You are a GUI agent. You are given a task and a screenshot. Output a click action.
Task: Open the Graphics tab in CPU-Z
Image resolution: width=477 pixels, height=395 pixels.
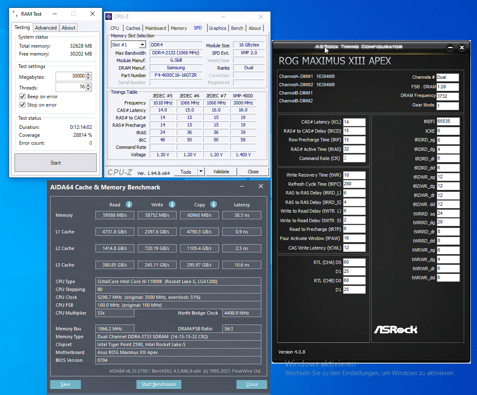tap(217, 28)
